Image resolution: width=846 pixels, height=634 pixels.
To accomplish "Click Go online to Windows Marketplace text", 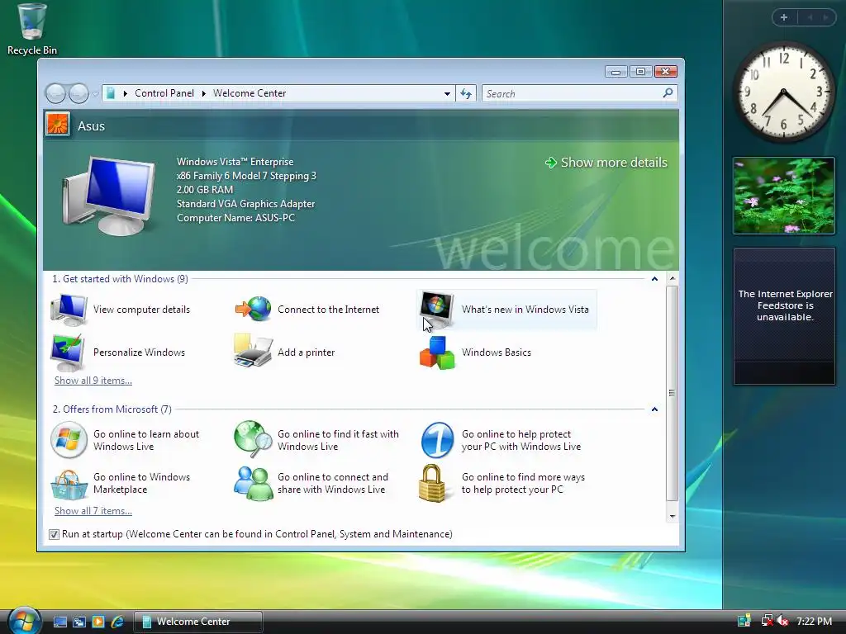I will click(x=141, y=484).
